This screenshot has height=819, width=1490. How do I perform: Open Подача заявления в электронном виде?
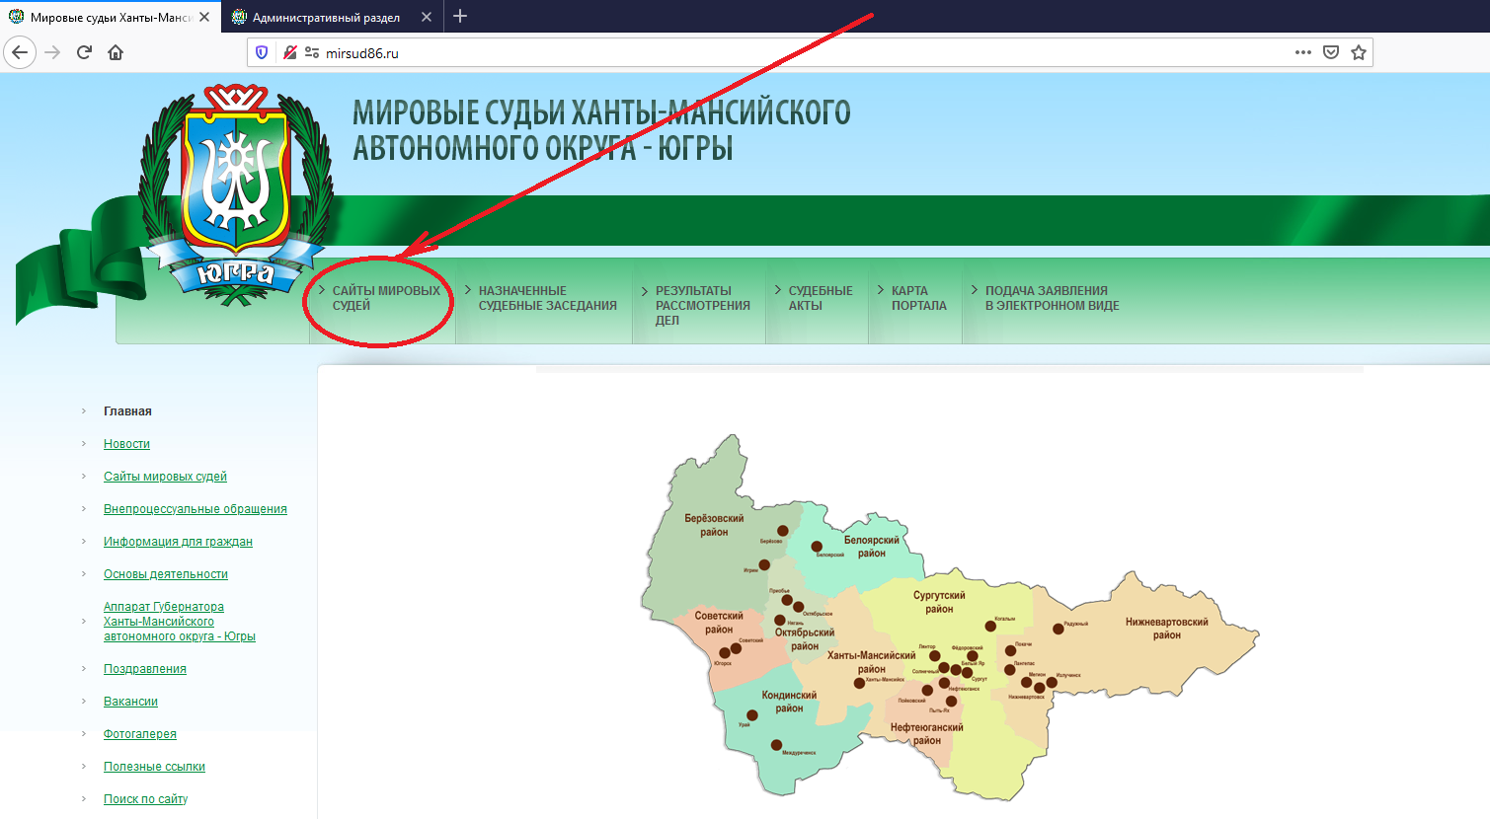1052,298
